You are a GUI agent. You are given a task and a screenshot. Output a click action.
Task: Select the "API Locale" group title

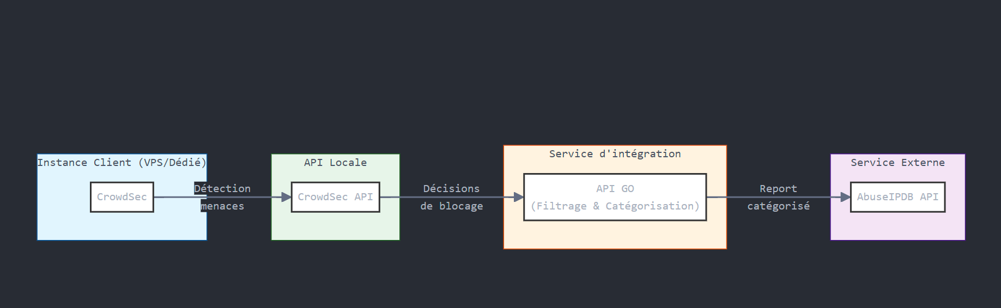pyautogui.click(x=335, y=163)
